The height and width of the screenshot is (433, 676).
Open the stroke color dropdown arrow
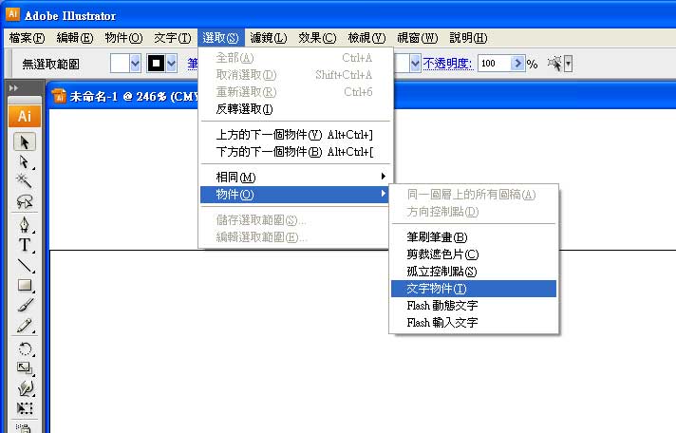[x=172, y=64]
